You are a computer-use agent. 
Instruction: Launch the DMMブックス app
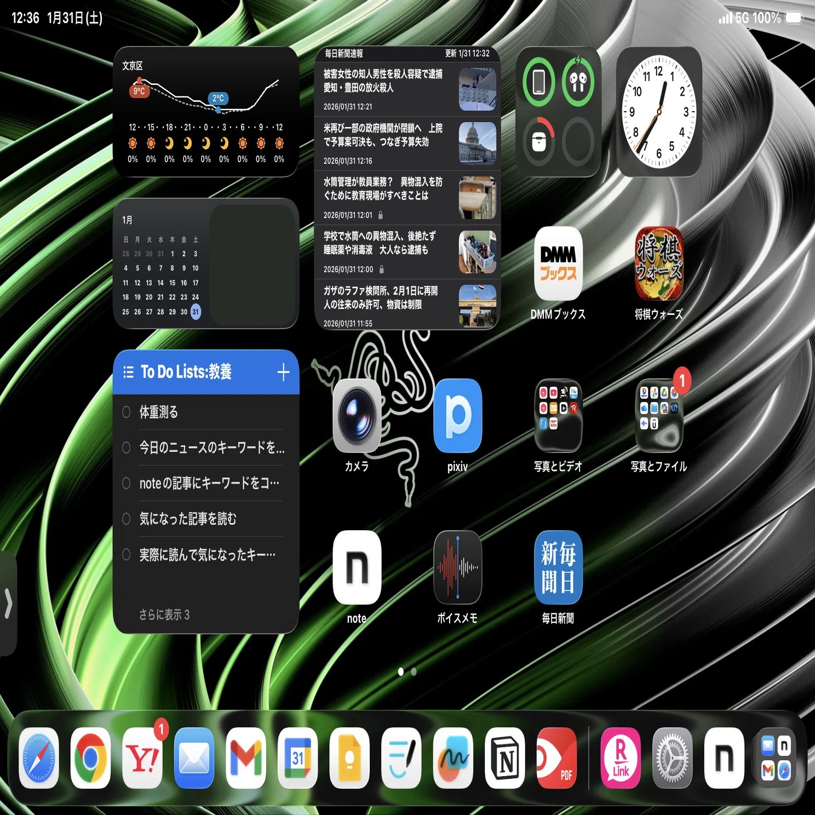pos(558,263)
